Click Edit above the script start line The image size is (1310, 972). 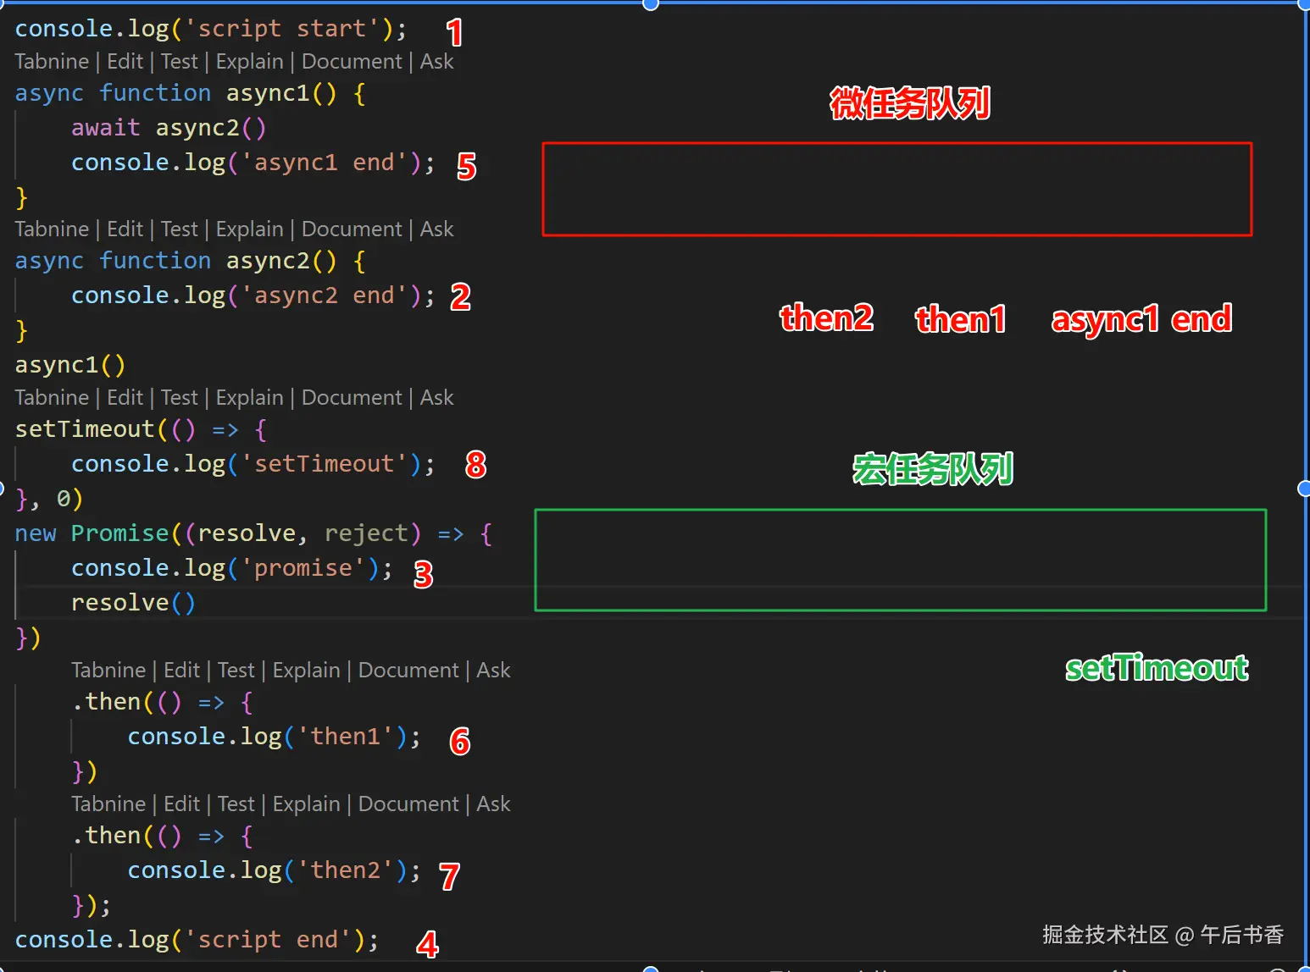pos(125,61)
